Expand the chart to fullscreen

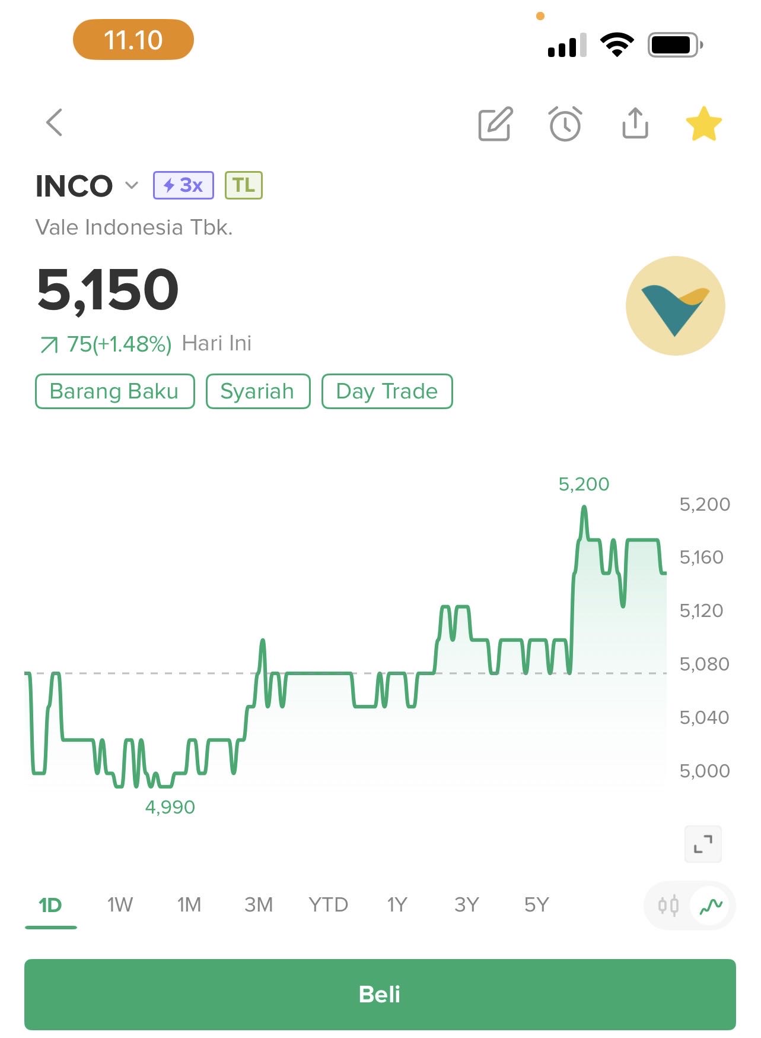click(703, 843)
